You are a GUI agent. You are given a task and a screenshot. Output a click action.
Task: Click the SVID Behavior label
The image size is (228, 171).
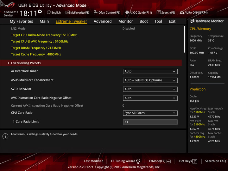click(x=21, y=89)
